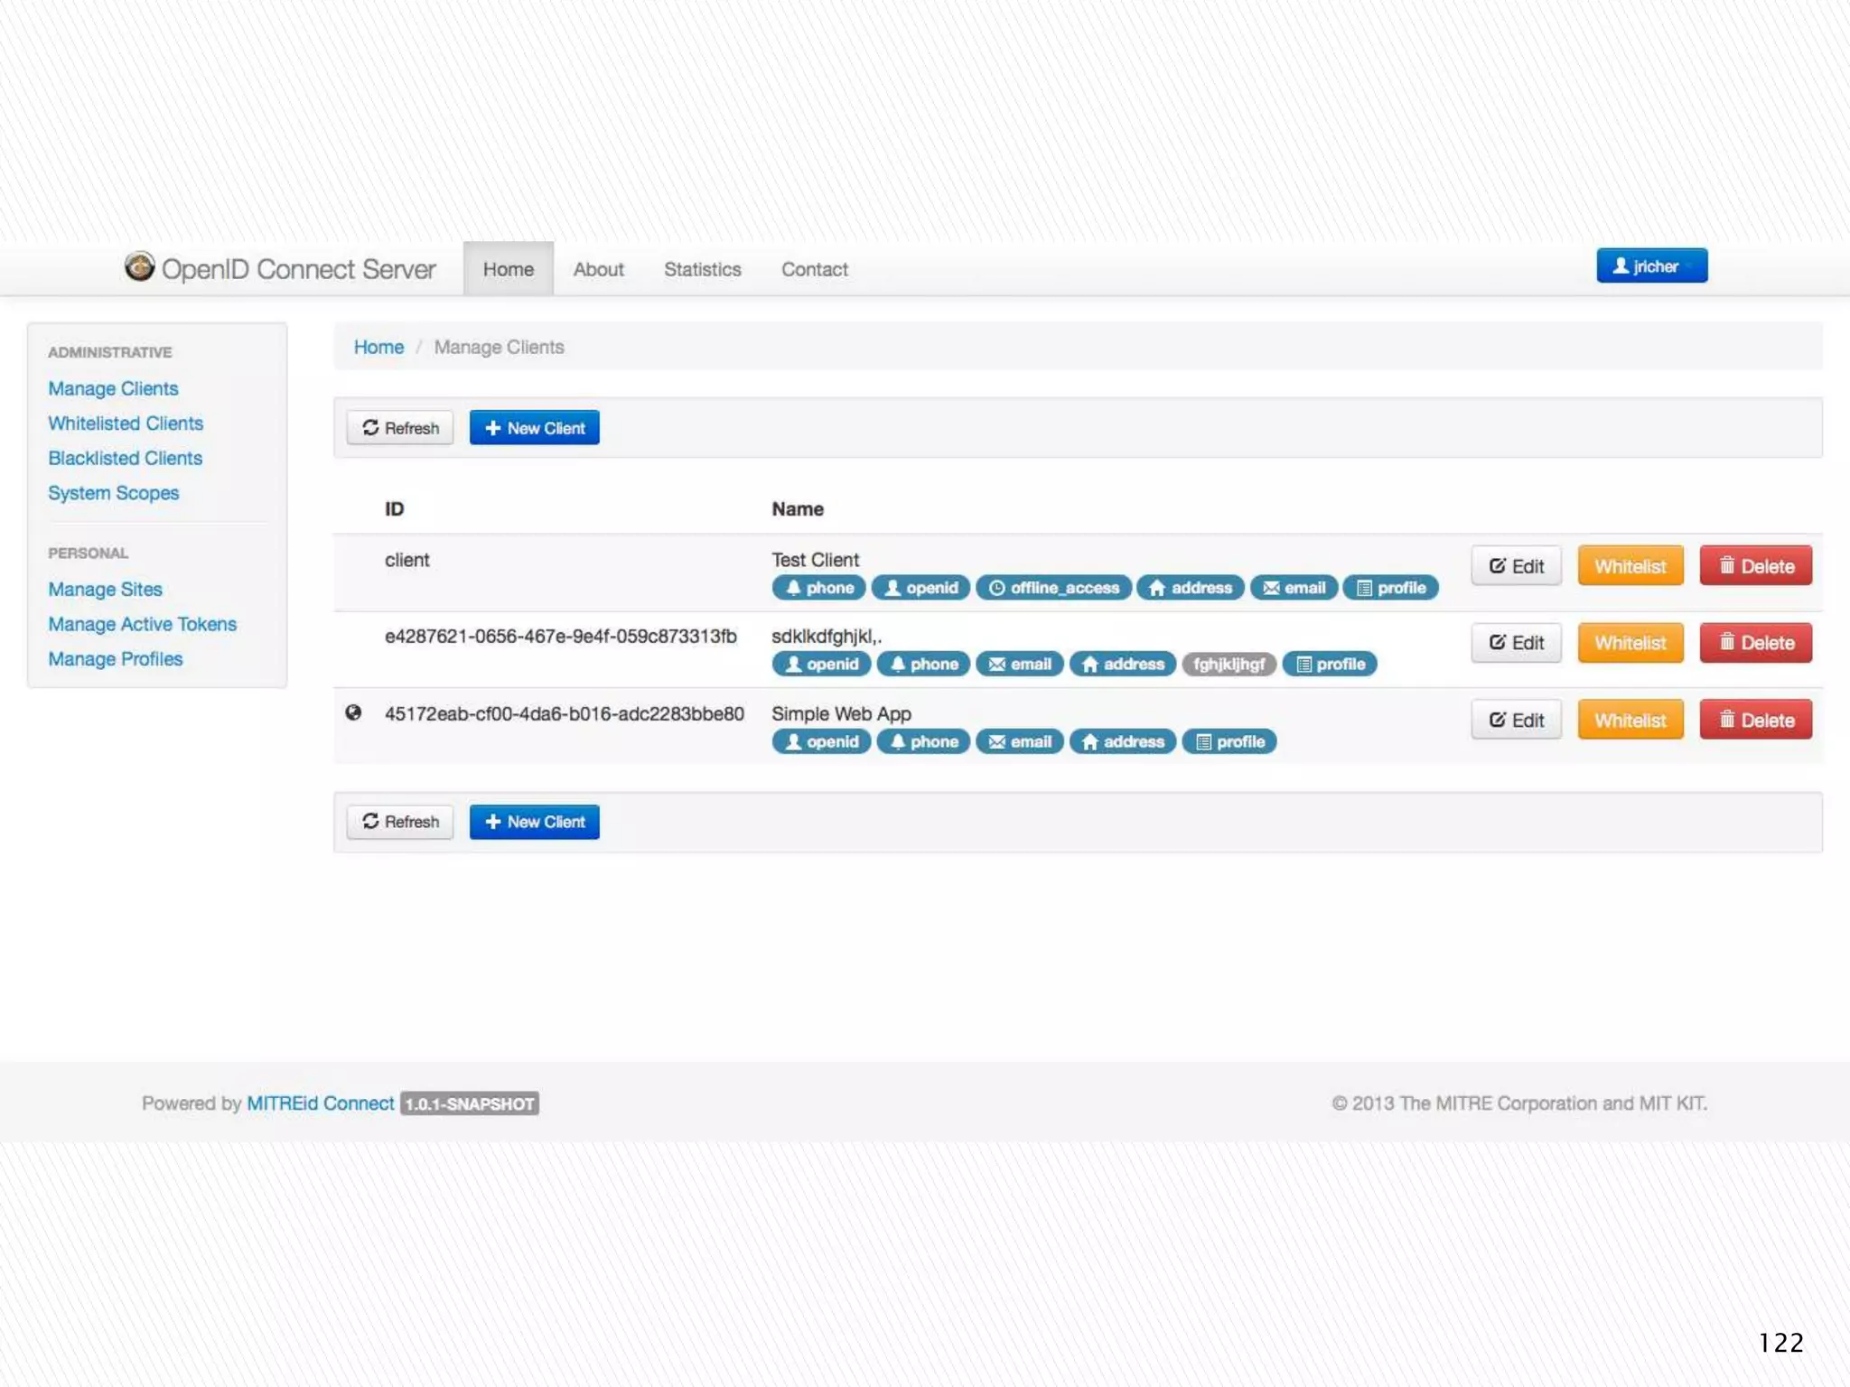This screenshot has height=1387, width=1850.
Task: Click the email badge on sdklkdfghjkl client
Action: coord(1019,665)
